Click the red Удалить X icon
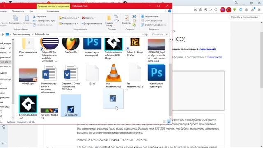 tap(83, 18)
